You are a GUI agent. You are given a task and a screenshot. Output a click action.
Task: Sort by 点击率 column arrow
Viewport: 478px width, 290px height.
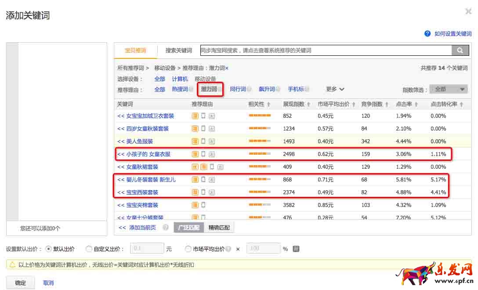[416, 105]
